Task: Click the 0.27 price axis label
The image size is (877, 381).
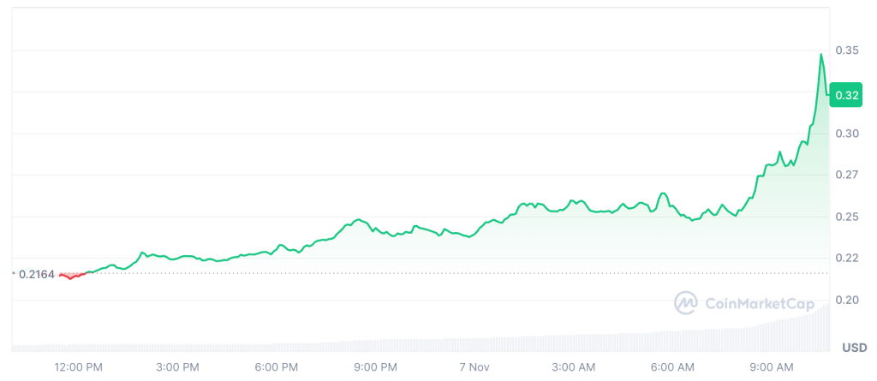Action: click(x=846, y=175)
